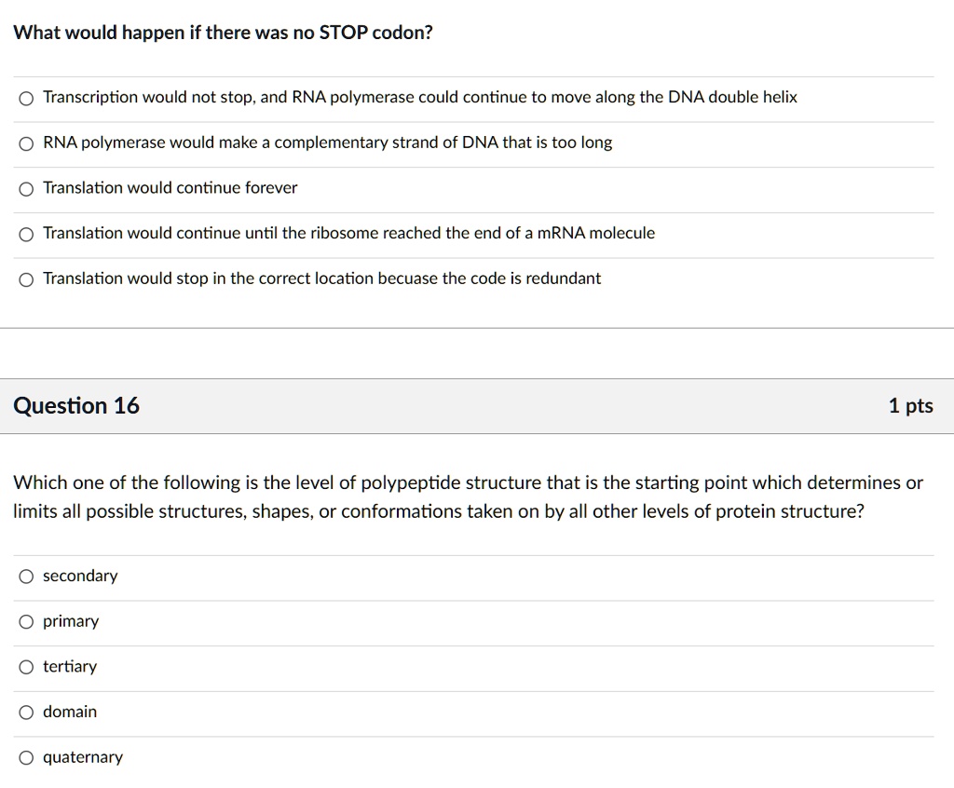
Task: Select the "primary" answer choice
Action: (x=72, y=621)
